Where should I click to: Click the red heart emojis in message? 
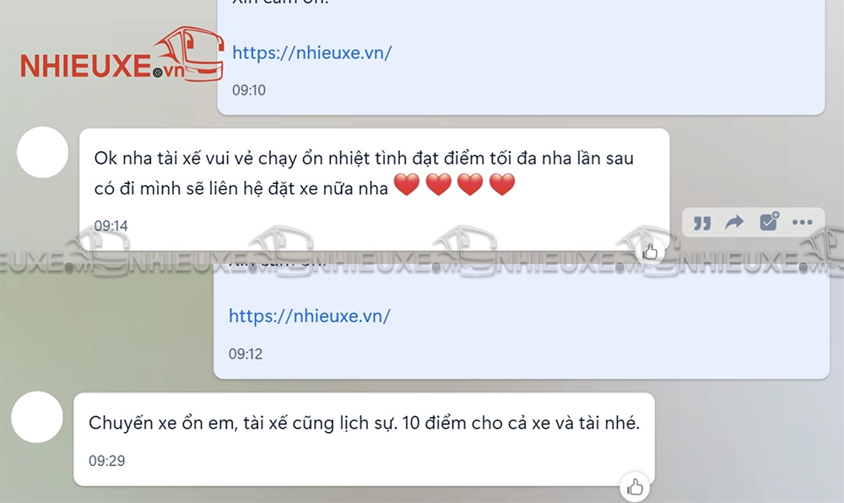[454, 185]
